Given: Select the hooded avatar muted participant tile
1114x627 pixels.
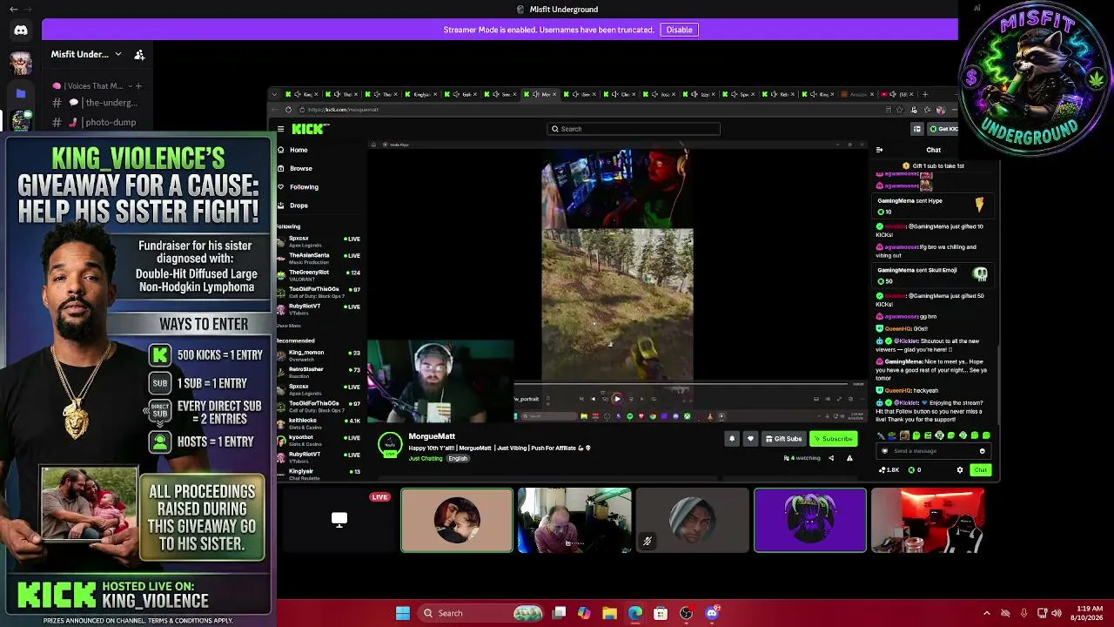Looking at the screenshot, I should [692, 521].
